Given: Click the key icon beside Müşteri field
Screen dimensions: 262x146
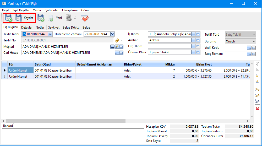Looking at the screenshot, I should (x=117, y=47).
